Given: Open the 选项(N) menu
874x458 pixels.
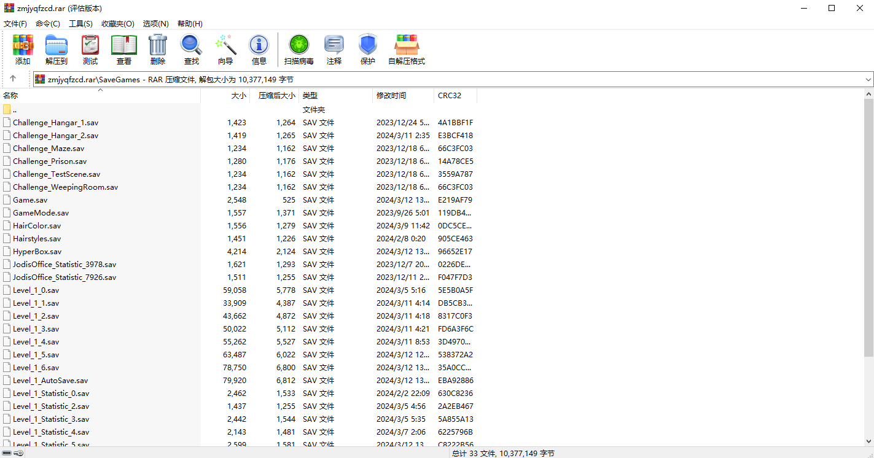Looking at the screenshot, I should tap(155, 24).
